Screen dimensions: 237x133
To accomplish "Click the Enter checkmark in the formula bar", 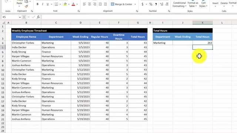I will [33, 17].
